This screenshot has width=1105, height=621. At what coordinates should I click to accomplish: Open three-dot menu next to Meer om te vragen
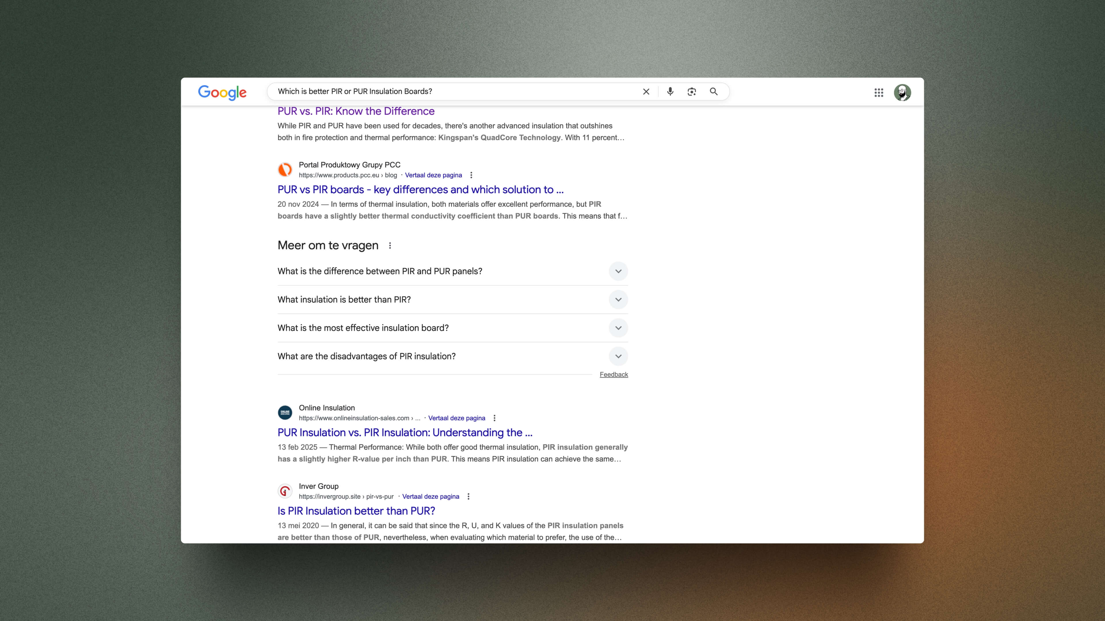[x=390, y=246]
